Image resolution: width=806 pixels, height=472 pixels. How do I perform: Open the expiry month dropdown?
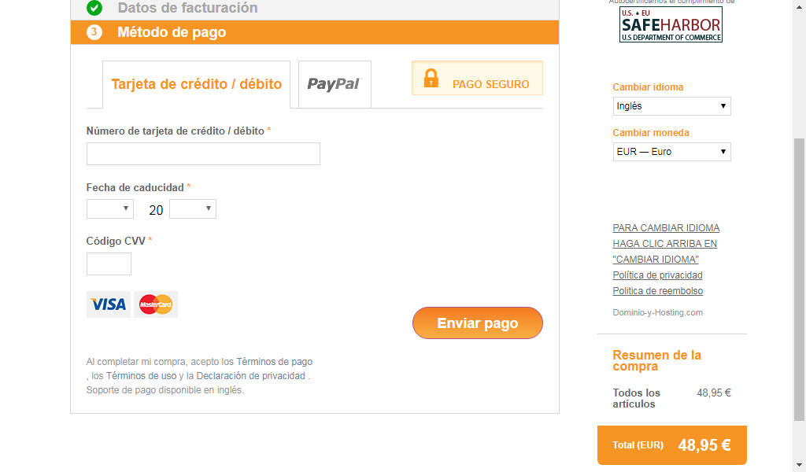click(x=110, y=209)
